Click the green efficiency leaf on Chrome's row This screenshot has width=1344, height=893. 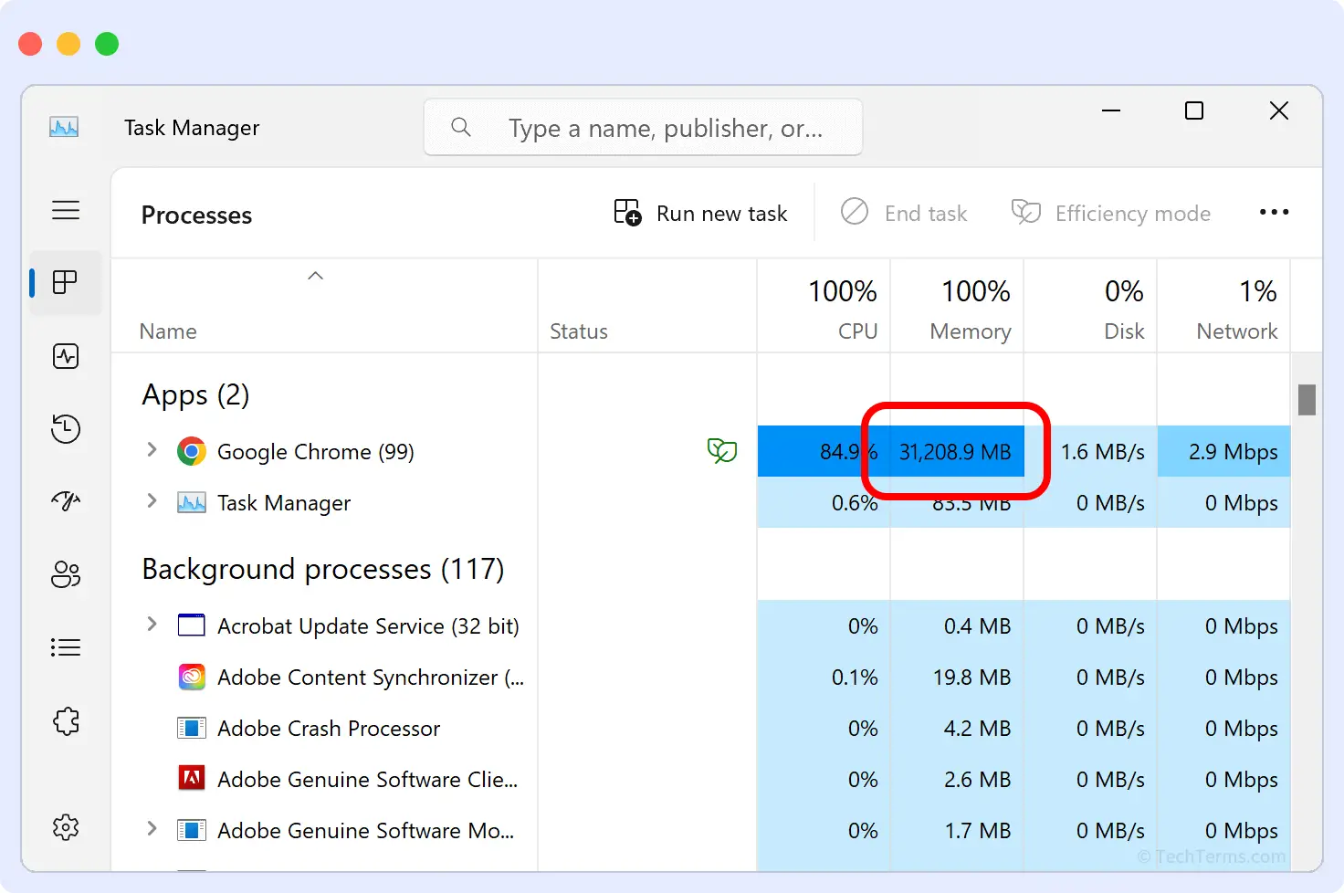pyautogui.click(x=722, y=450)
